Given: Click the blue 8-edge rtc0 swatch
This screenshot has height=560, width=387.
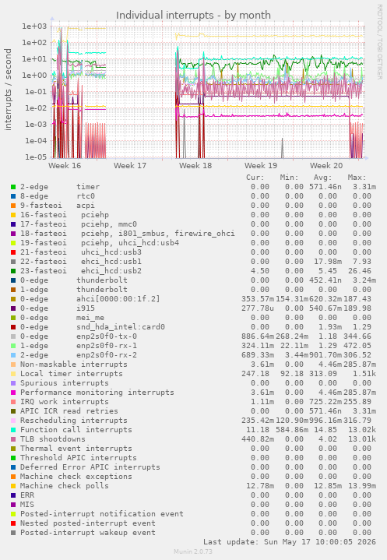Looking at the screenshot, I should click(x=13, y=196).
